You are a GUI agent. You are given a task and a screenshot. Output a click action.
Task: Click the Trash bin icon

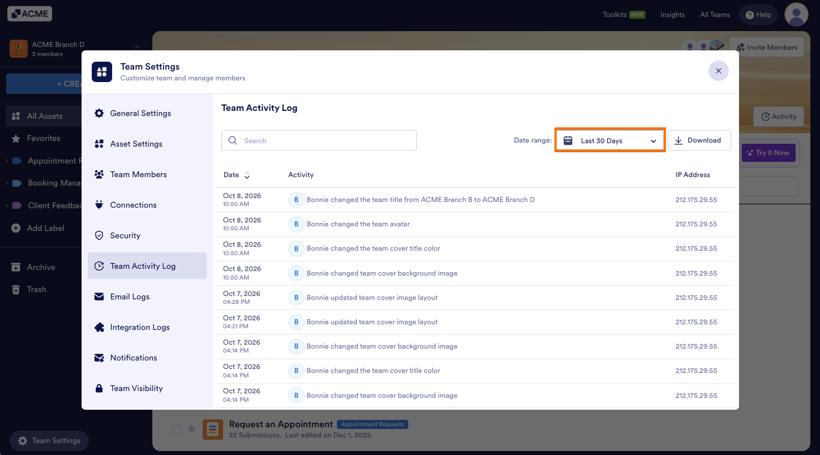pyautogui.click(x=16, y=289)
